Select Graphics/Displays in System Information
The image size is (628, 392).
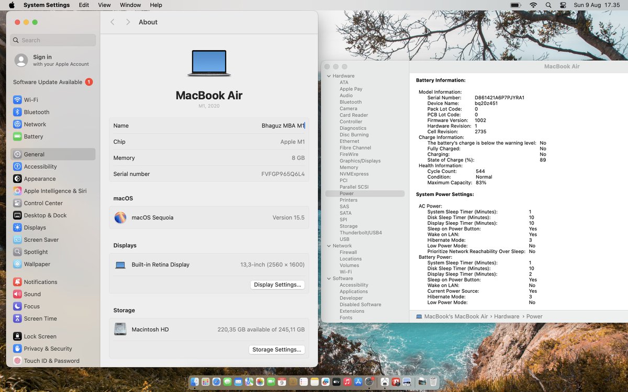click(360, 161)
